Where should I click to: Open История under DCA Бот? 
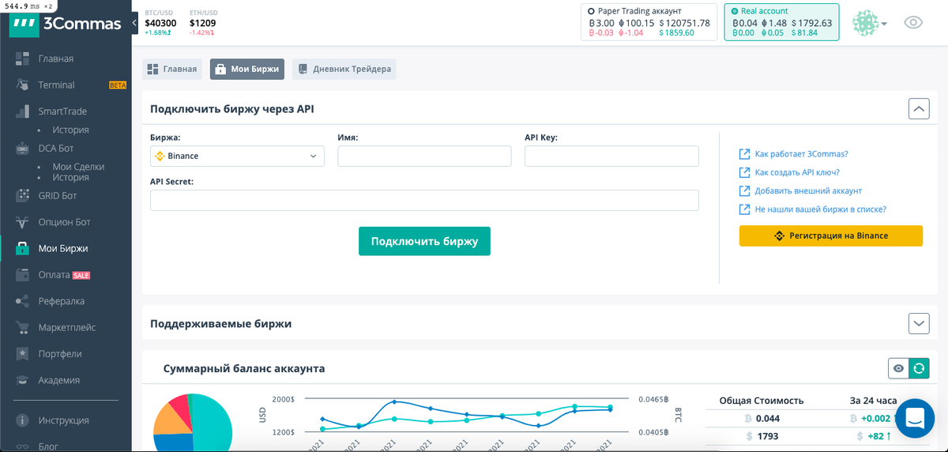tap(70, 178)
